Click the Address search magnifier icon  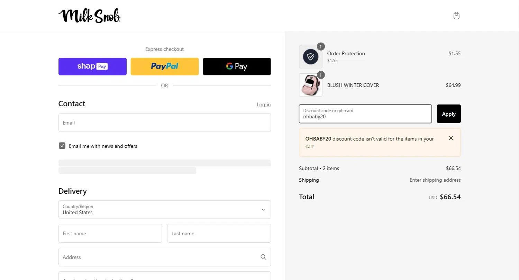pos(263,257)
